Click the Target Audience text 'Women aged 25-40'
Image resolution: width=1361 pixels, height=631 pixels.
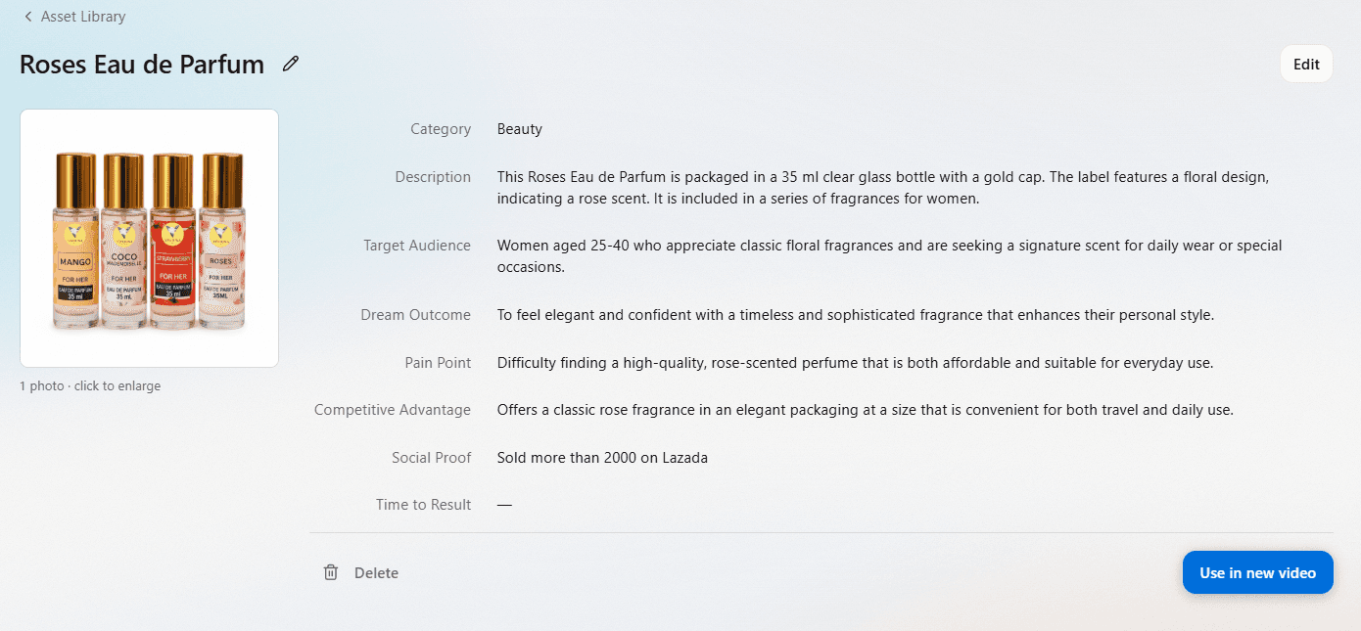pyautogui.click(x=889, y=255)
